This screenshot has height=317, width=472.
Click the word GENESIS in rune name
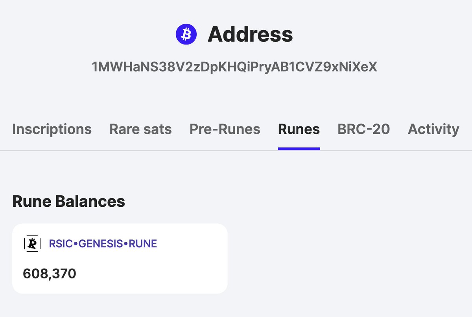[101, 244]
